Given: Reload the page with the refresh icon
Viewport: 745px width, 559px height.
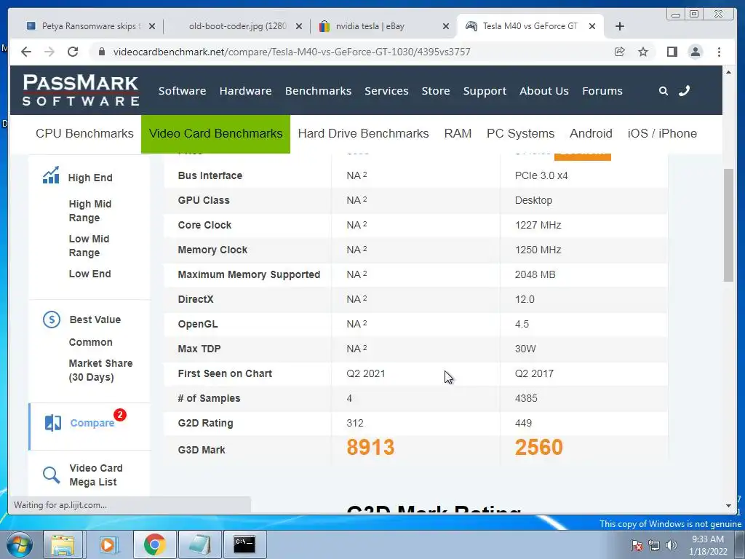Looking at the screenshot, I should (x=73, y=52).
